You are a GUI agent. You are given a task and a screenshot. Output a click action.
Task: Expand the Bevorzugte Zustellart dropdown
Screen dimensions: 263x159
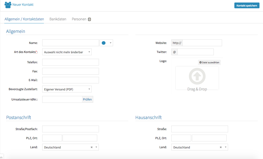67,89
